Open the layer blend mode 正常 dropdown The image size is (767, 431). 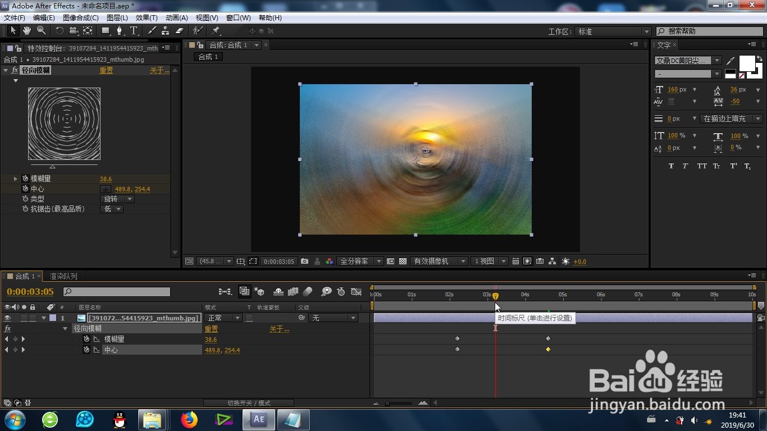click(223, 318)
